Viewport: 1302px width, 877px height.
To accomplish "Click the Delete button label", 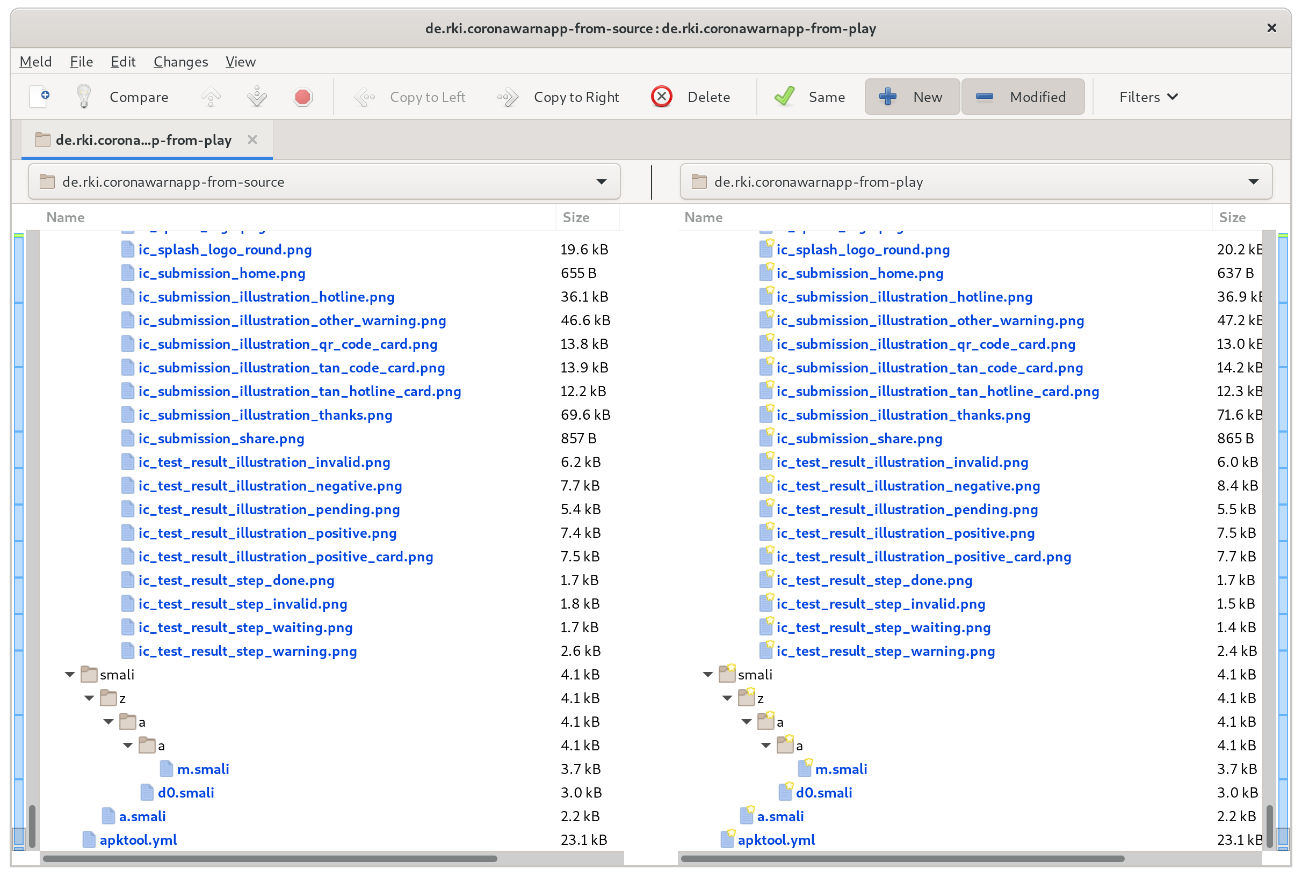I will pyautogui.click(x=708, y=97).
